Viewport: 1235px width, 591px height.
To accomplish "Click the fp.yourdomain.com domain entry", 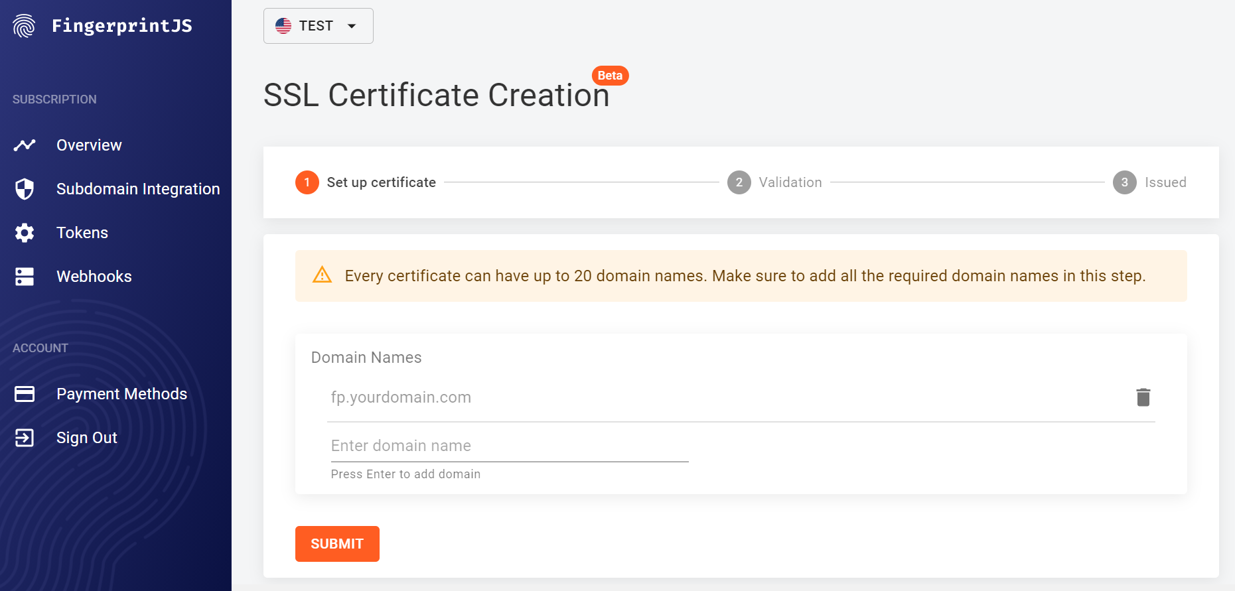I will pyautogui.click(x=401, y=397).
